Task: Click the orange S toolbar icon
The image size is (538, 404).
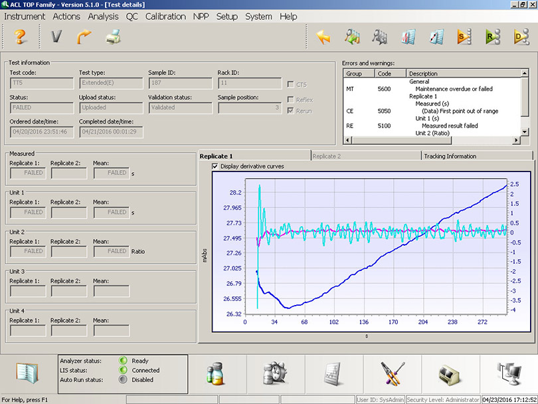Action: click(x=464, y=37)
